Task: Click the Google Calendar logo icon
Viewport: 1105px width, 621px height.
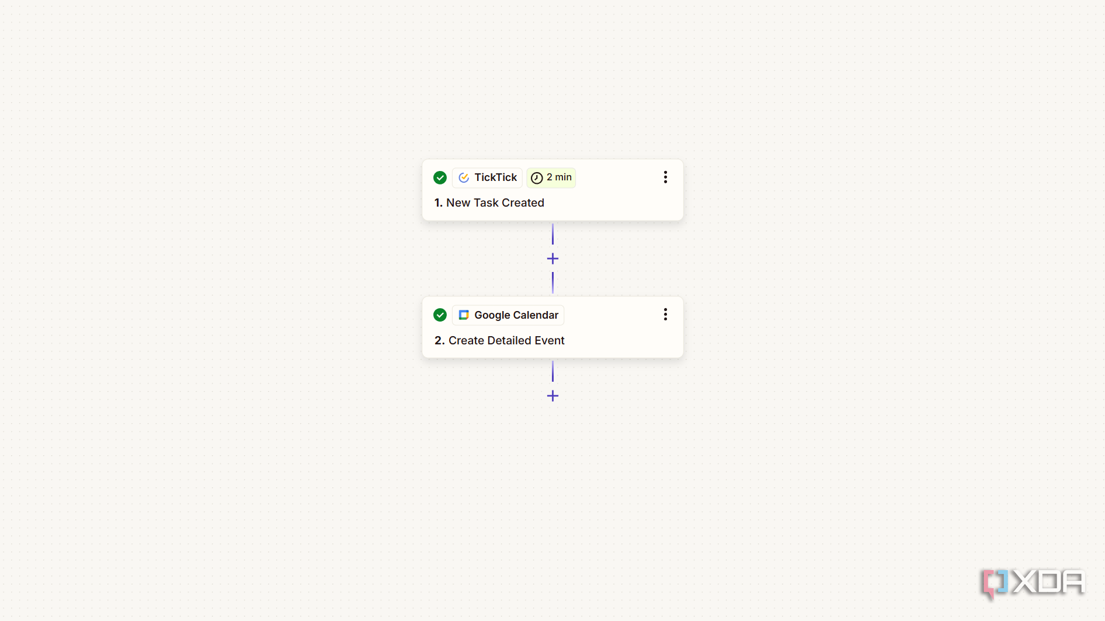Action: pyautogui.click(x=464, y=315)
